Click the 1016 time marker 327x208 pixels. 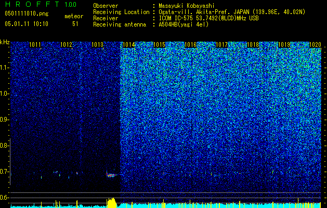(190, 45)
